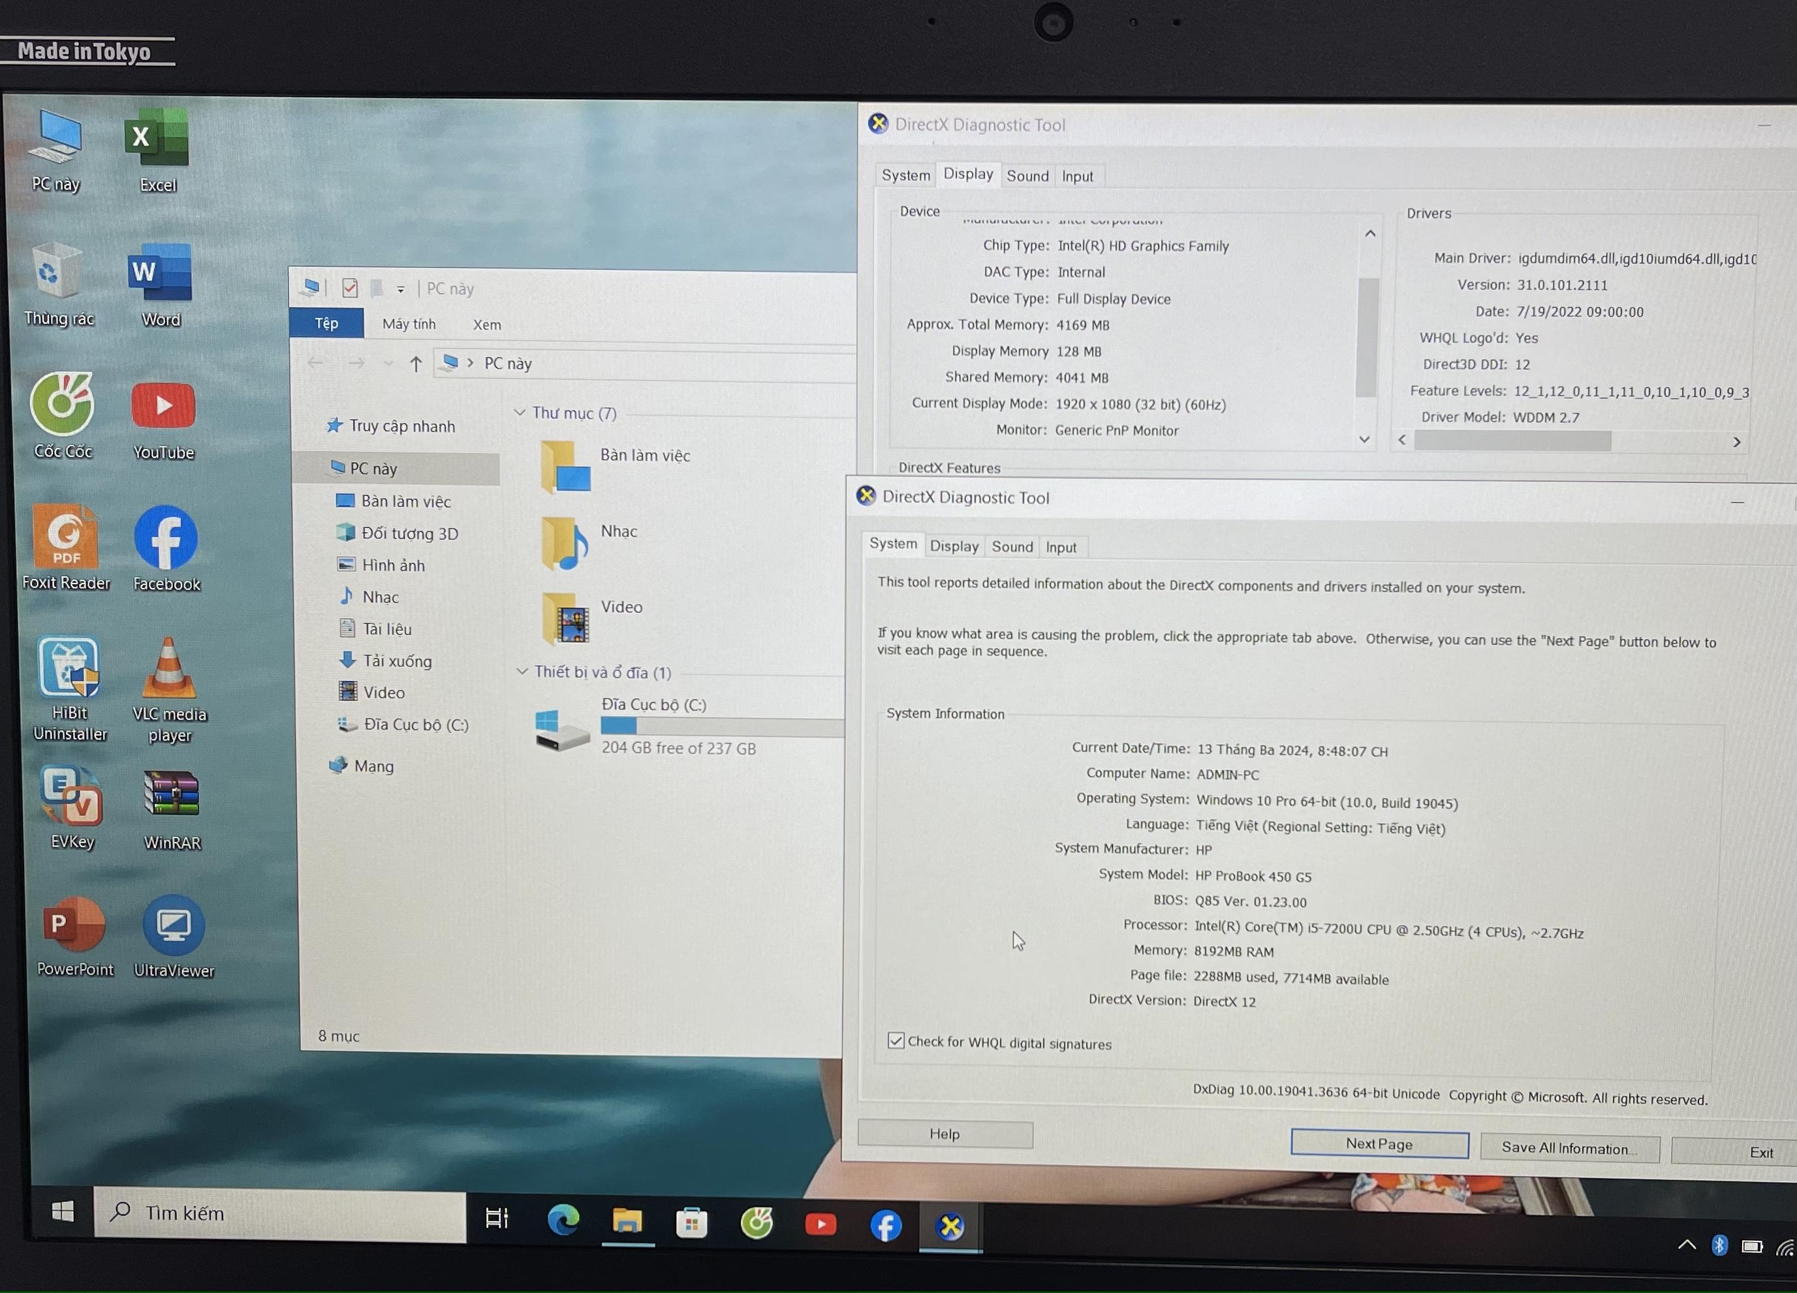Click Drivers panel scroll-left arrow
Screen dimensions: 1797x1293
pyautogui.click(x=1401, y=440)
